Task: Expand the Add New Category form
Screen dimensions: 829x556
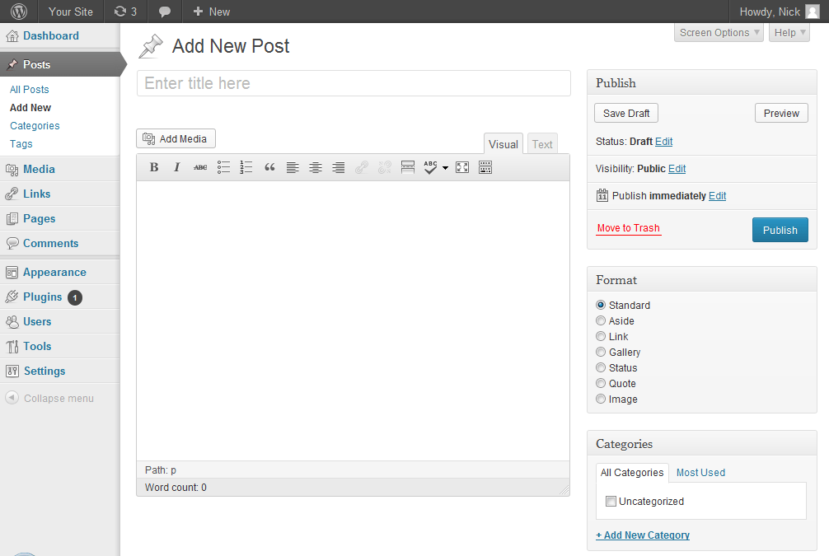Action: click(643, 535)
